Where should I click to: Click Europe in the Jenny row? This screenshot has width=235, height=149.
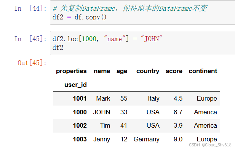[x=207, y=139]
